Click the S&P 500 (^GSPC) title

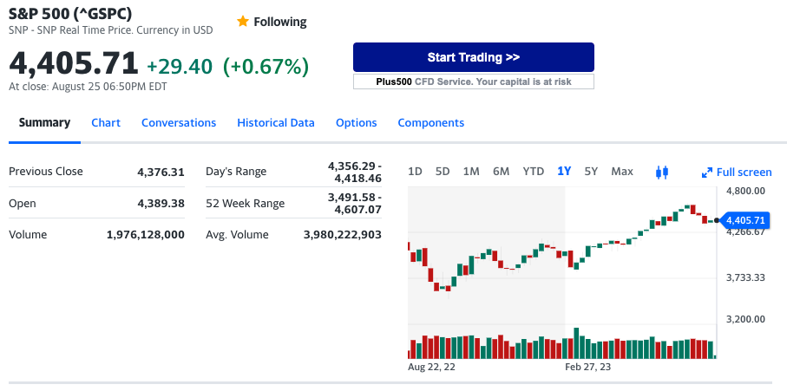coord(70,12)
